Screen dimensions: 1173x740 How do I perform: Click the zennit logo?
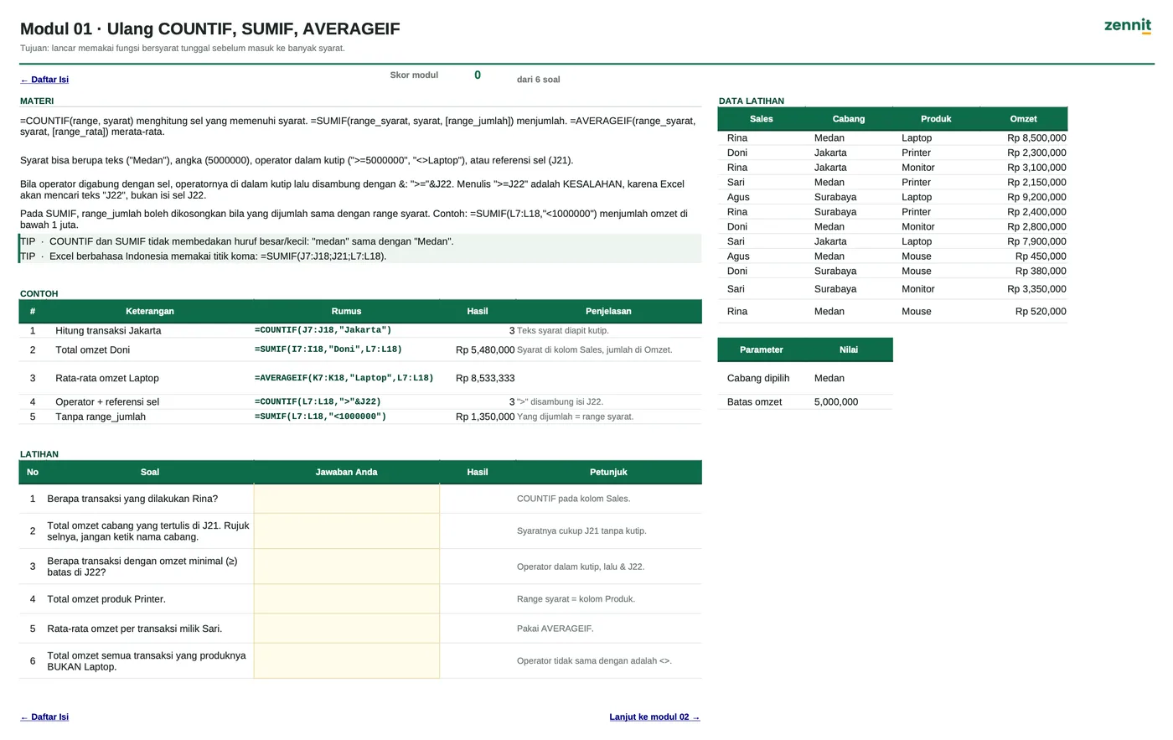pos(1127,25)
